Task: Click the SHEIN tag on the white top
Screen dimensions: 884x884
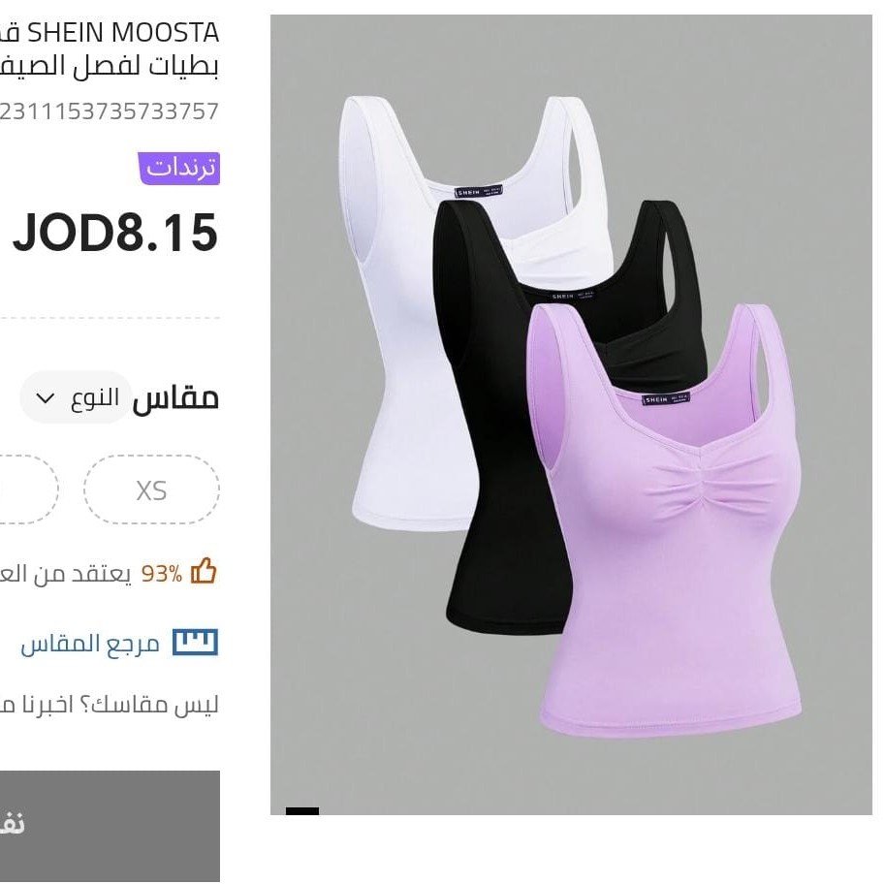Action: pyautogui.click(x=479, y=191)
